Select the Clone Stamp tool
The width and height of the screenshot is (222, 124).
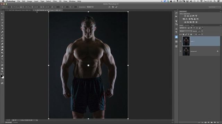2,38
